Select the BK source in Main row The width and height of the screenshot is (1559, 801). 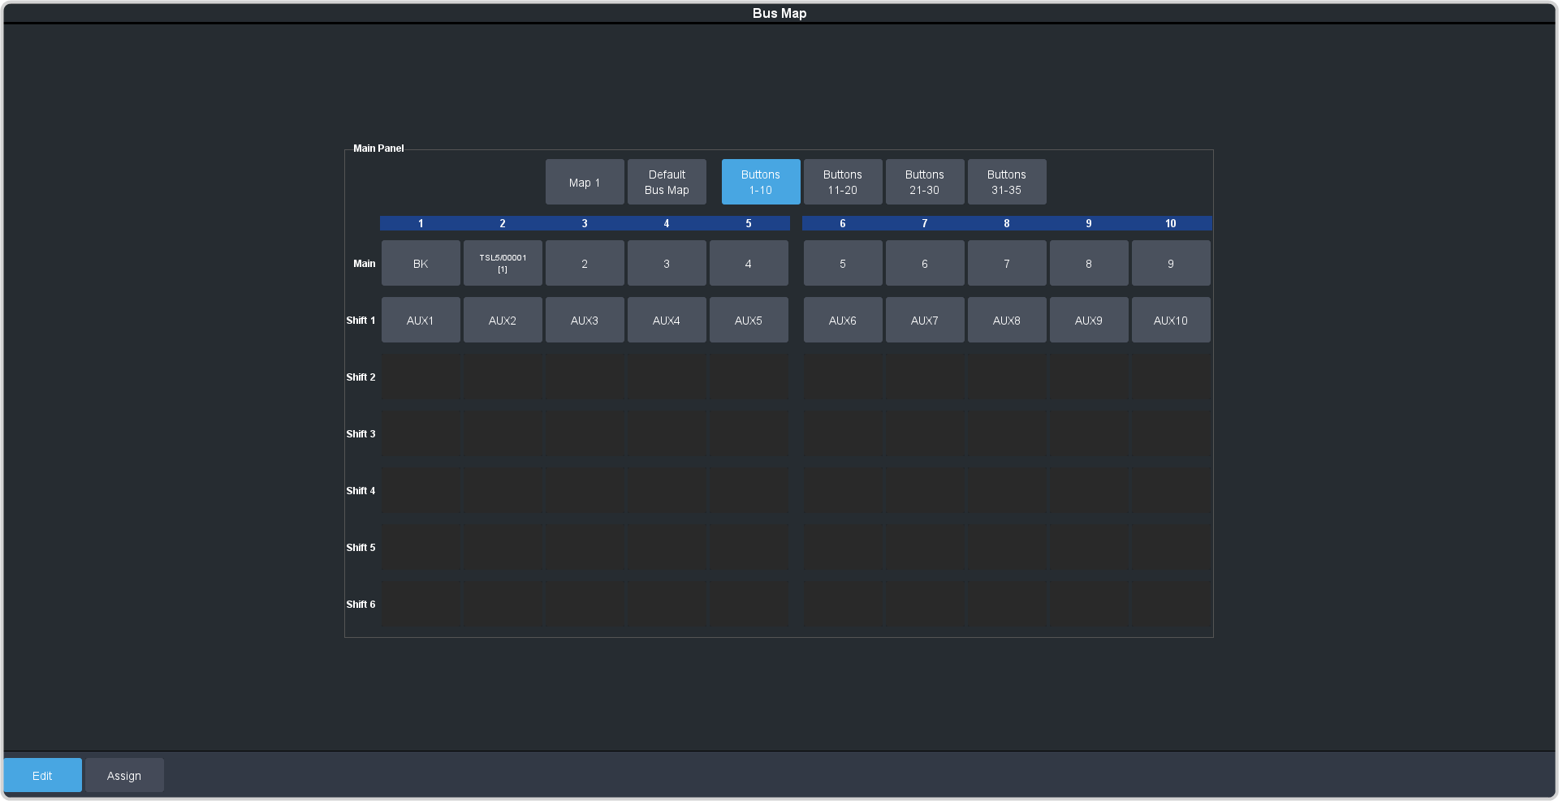[421, 263]
